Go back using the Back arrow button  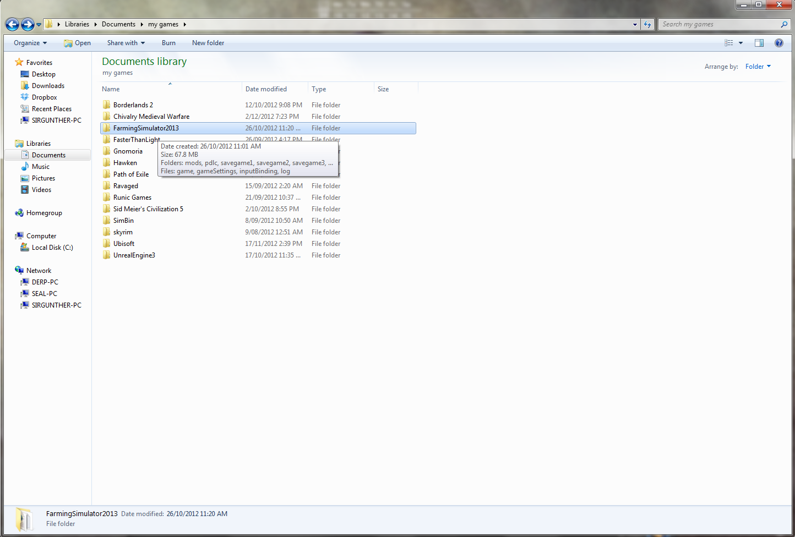coord(12,24)
